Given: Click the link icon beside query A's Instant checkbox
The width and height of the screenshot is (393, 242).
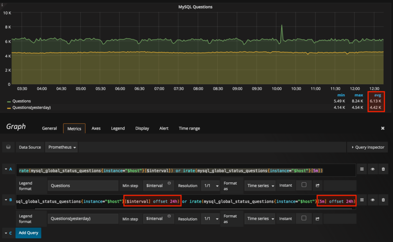Looking at the screenshot, I should [317, 185].
